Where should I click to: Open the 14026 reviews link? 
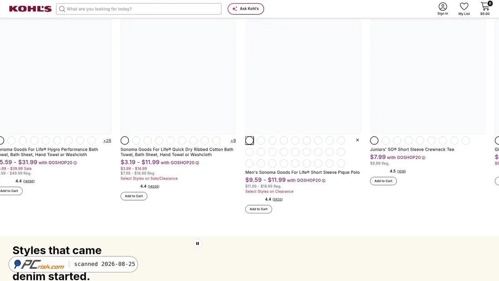coord(153,187)
